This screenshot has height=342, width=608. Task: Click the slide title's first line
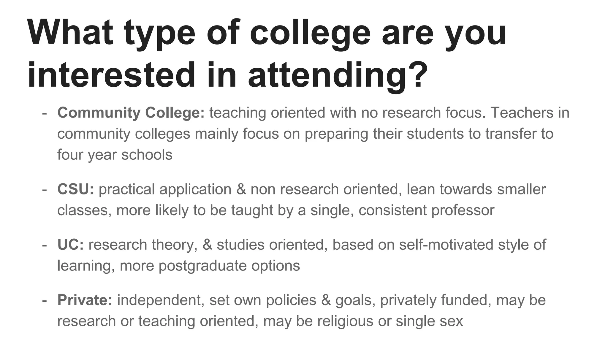tap(267, 33)
